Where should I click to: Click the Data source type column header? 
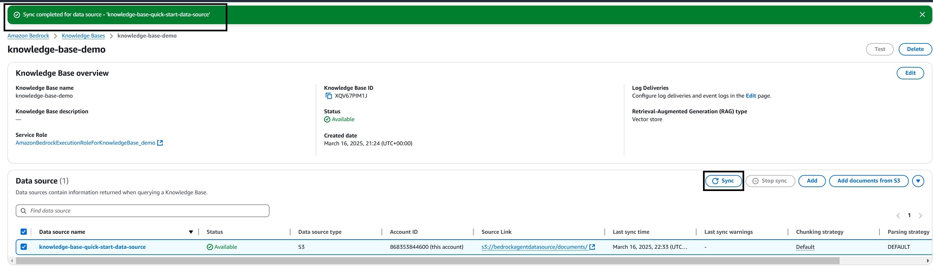(x=320, y=232)
